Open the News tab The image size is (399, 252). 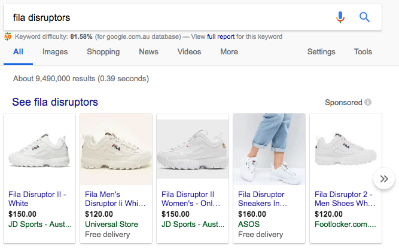[148, 52]
